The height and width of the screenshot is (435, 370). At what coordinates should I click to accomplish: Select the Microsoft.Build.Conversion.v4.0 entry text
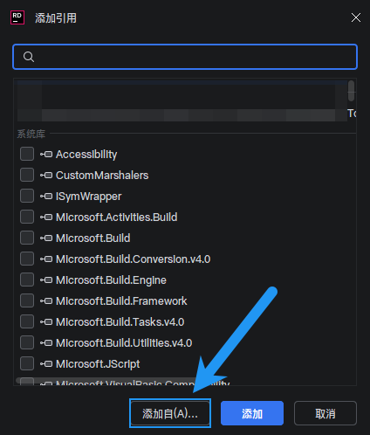pyautogui.click(x=134, y=259)
